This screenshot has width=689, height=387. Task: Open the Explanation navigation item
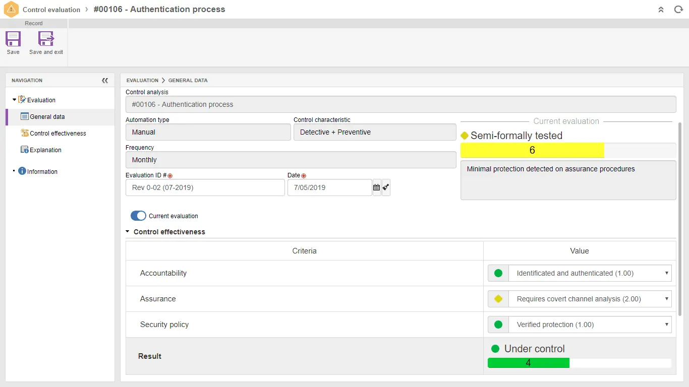pos(45,150)
